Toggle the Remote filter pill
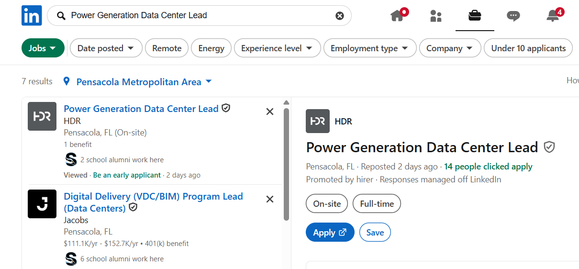This screenshot has width=579, height=269. click(167, 48)
